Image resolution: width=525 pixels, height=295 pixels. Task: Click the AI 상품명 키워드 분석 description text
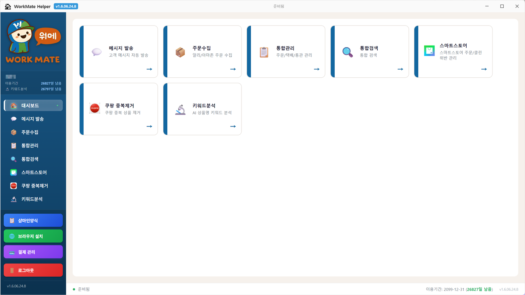[212, 112]
